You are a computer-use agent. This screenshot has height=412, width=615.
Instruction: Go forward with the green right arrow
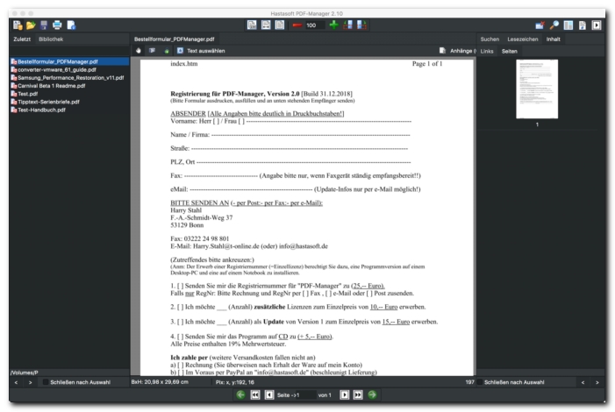(372, 394)
